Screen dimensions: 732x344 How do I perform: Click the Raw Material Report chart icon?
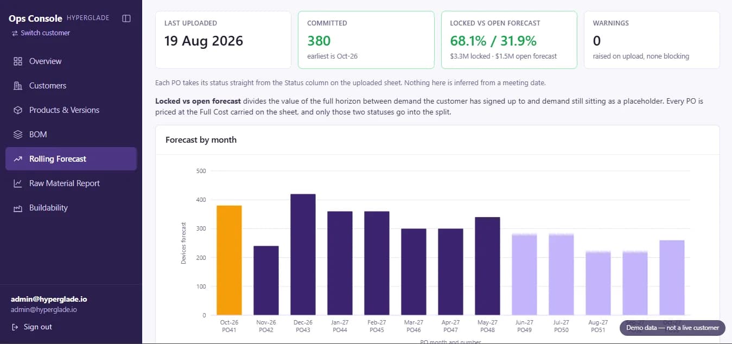(x=18, y=183)
